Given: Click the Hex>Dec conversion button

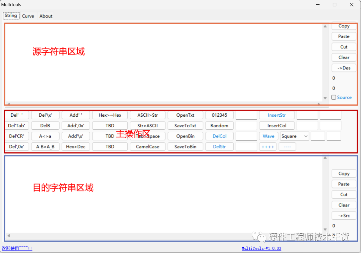Looking at the screenshot, I should point(76,147).
